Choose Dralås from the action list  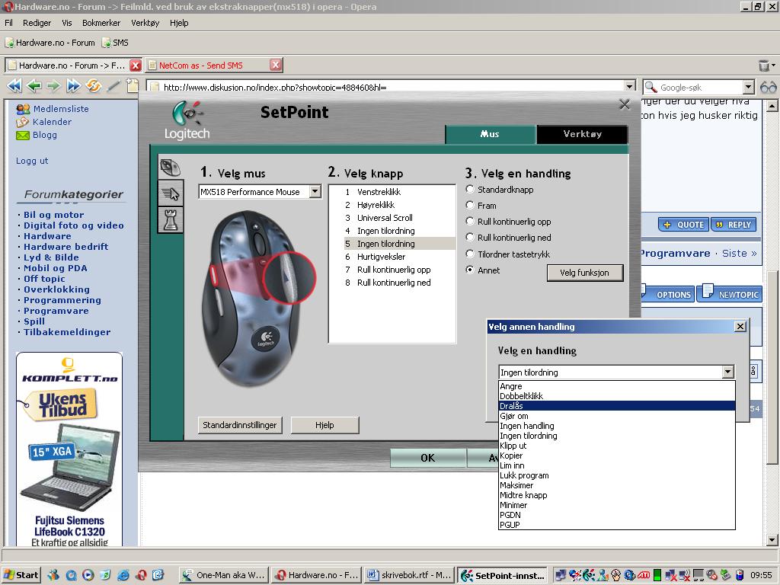pos(616,406)
